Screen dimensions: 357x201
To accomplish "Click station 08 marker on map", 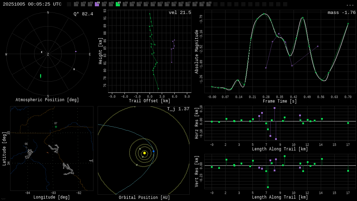I will [26, 147].
